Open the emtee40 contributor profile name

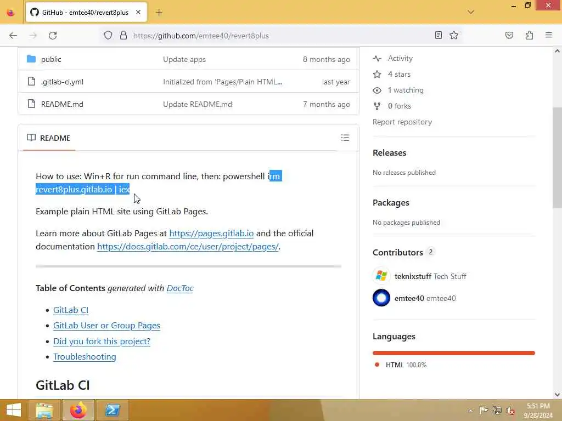(409, 298)
